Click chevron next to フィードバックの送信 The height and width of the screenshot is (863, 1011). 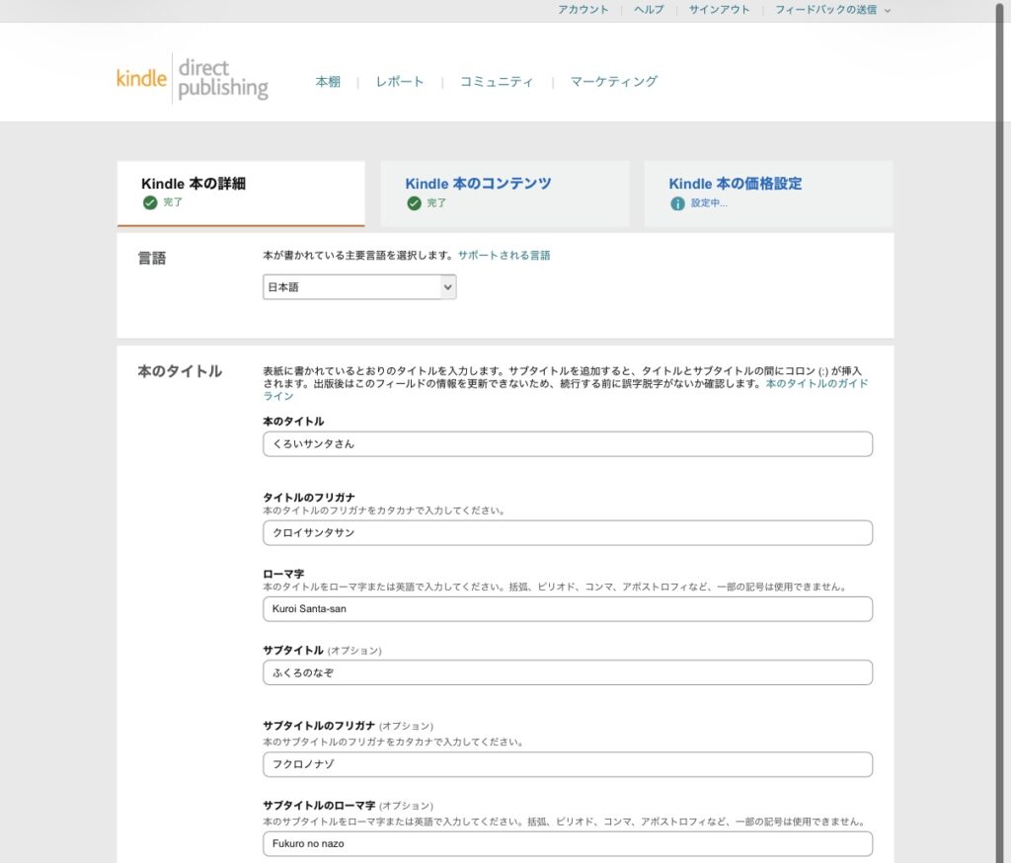pyautogui.click(x=888, y=10)
